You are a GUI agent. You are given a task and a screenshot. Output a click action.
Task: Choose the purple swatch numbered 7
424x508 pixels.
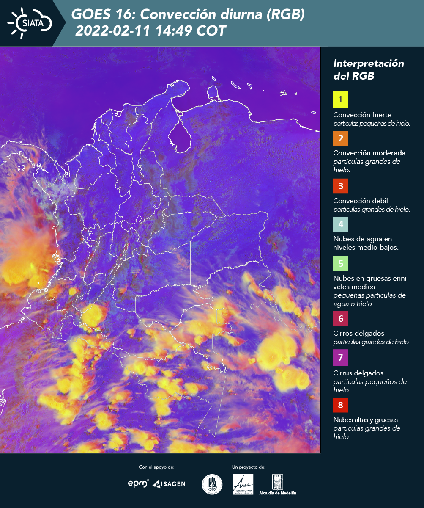(x=340, y=358)
